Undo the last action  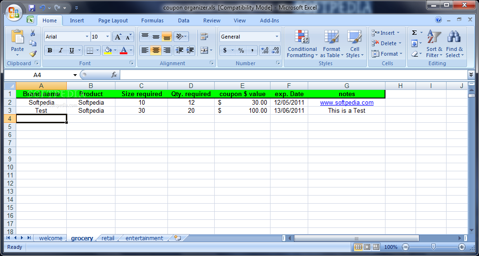point(42,8)
